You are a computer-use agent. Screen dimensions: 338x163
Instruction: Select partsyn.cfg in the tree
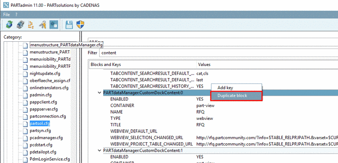[40, 131]
